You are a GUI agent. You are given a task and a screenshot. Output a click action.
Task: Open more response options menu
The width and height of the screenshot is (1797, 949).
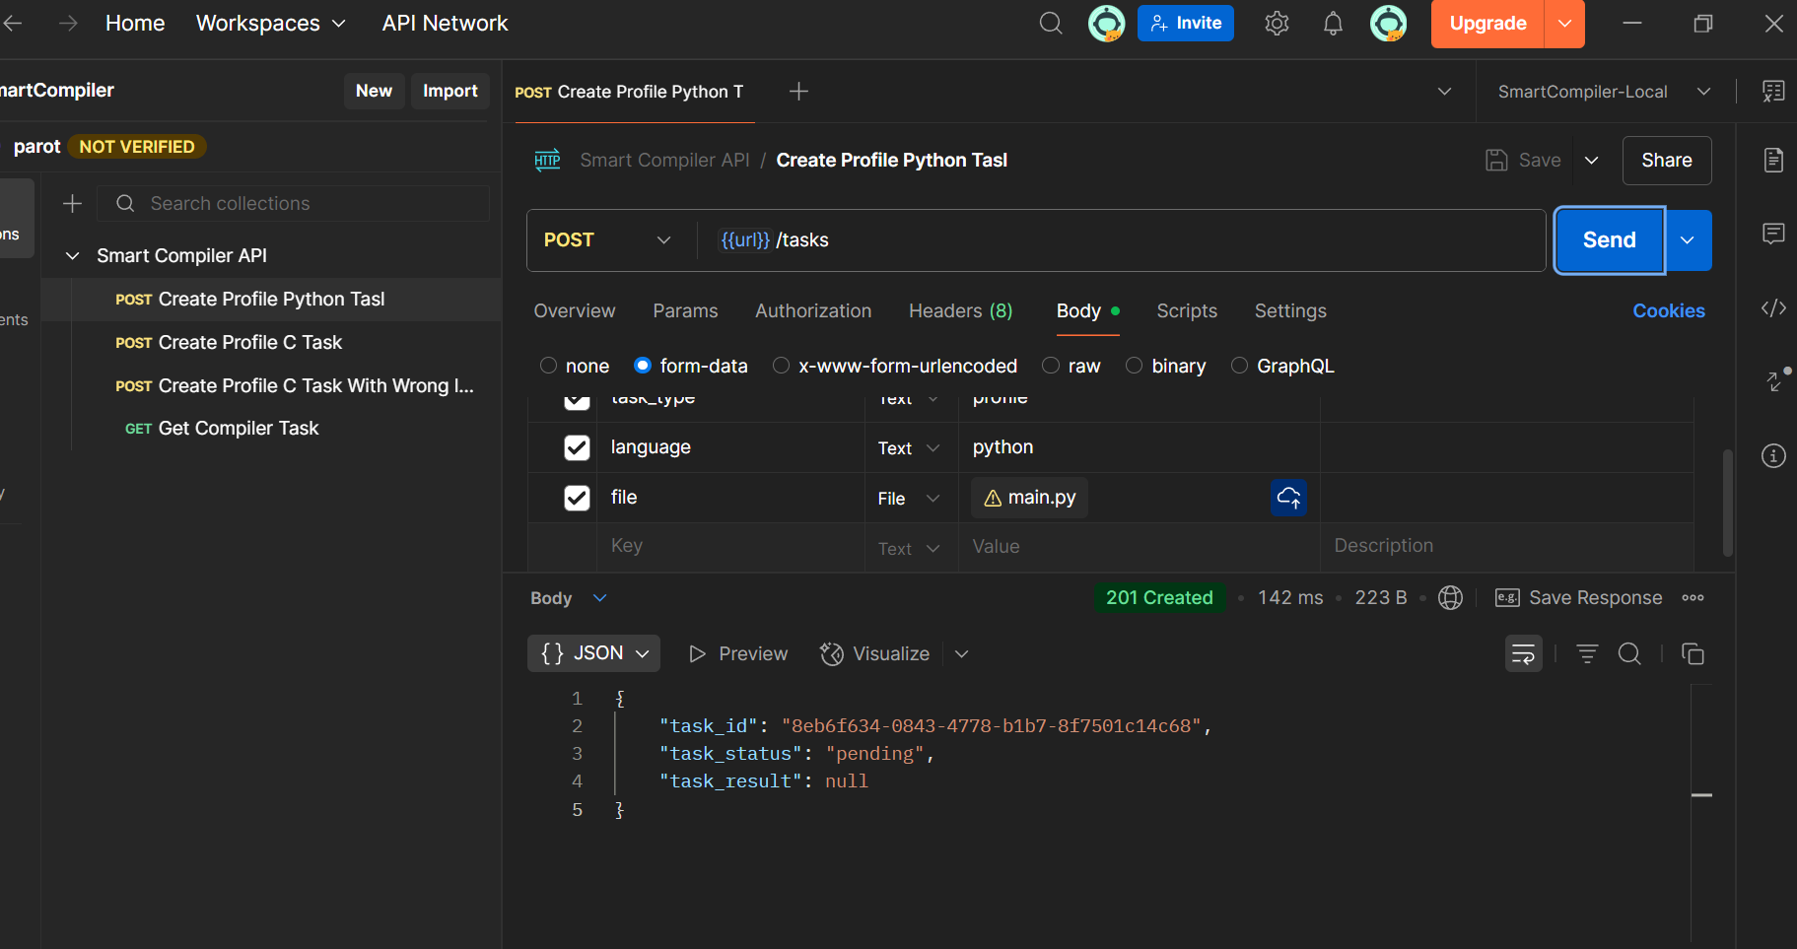1693,597
